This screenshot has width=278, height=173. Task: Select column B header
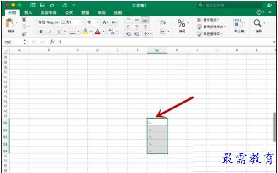[49, 50]
